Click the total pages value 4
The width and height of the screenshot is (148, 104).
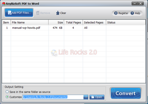(x=73, y=28)
